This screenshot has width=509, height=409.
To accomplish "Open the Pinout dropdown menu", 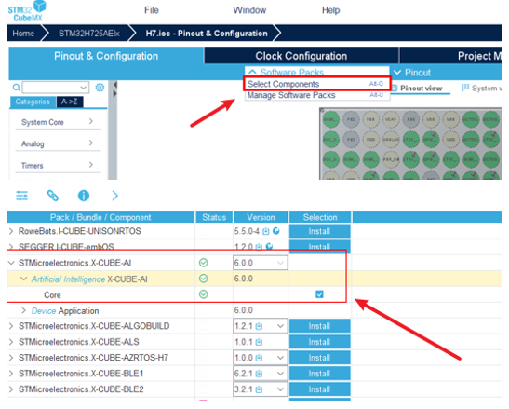I will pos(412,72).
